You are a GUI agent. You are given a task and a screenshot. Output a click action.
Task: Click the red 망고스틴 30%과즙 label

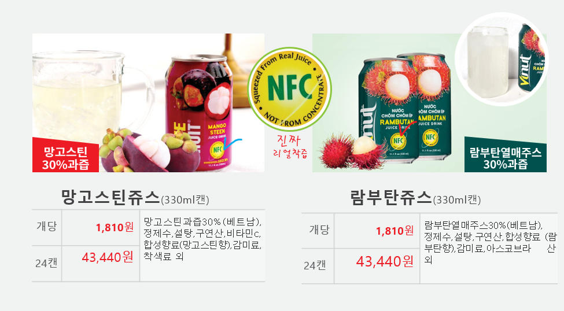65,155
